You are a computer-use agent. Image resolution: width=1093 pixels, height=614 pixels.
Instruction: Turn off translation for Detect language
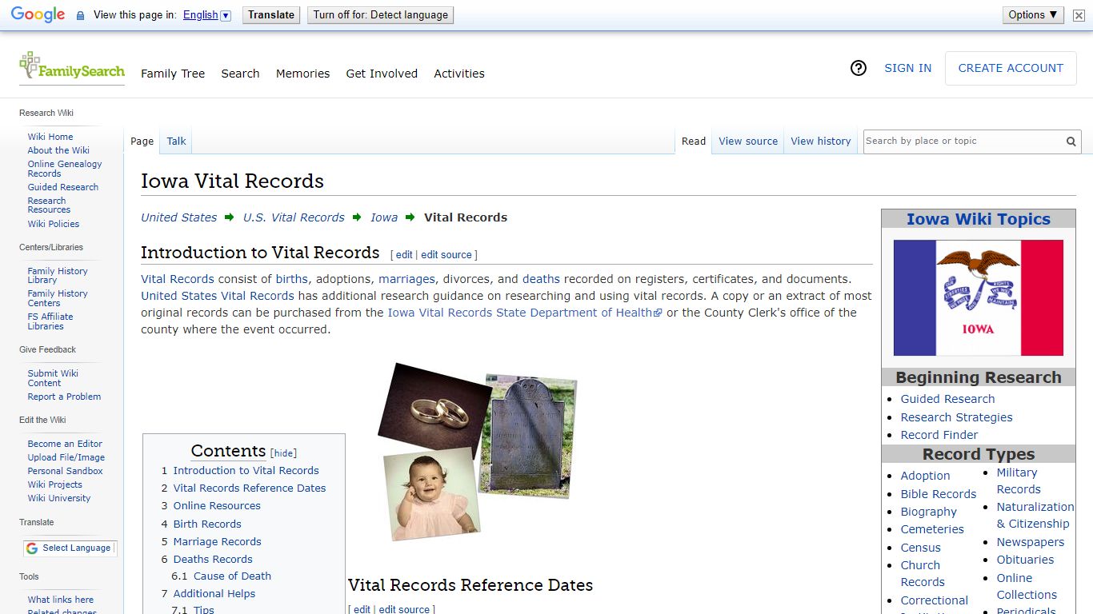coord(380,15)
